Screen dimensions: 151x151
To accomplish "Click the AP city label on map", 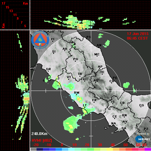I will click(100, 66).
